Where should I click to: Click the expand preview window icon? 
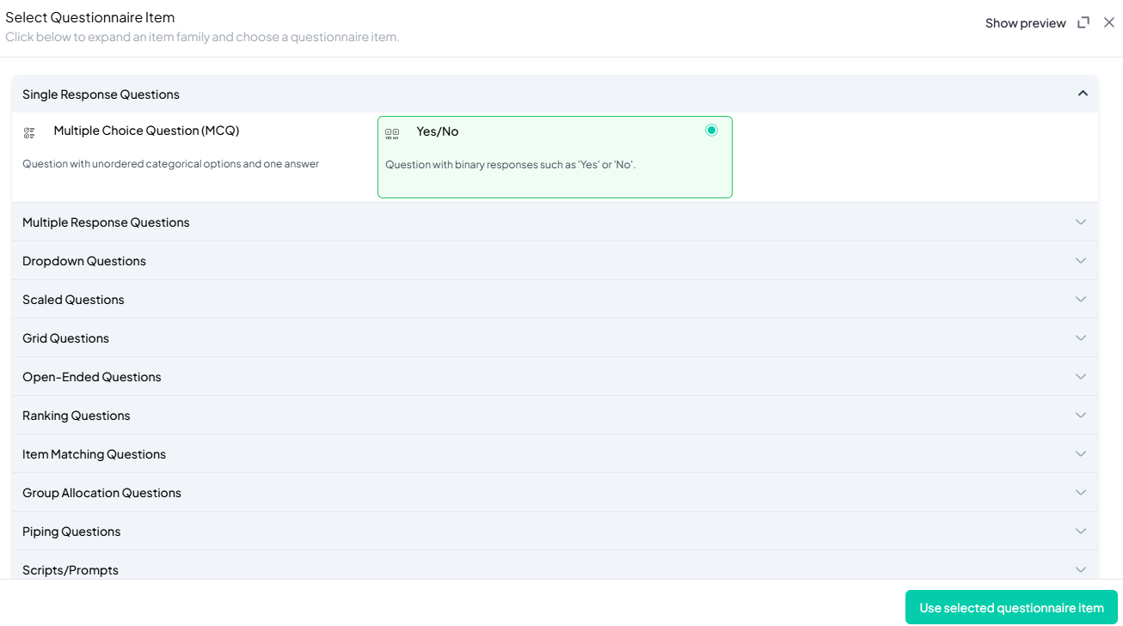click(x=1083, y=22)
